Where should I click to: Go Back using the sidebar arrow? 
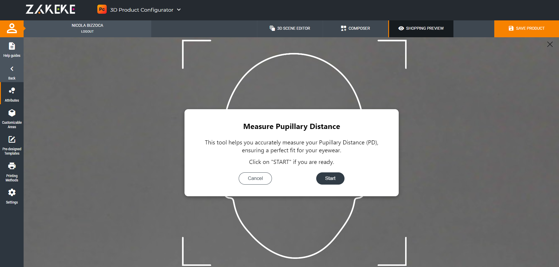pyautogui.click(x=12, y=73)
